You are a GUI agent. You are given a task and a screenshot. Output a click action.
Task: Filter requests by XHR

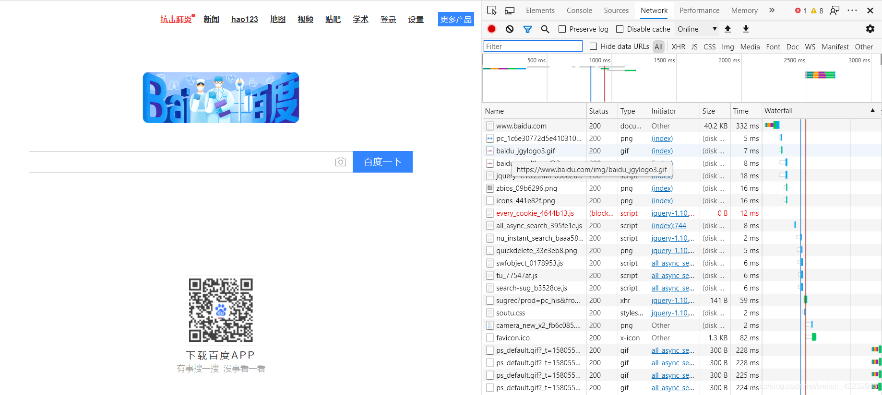click(679, 46)
